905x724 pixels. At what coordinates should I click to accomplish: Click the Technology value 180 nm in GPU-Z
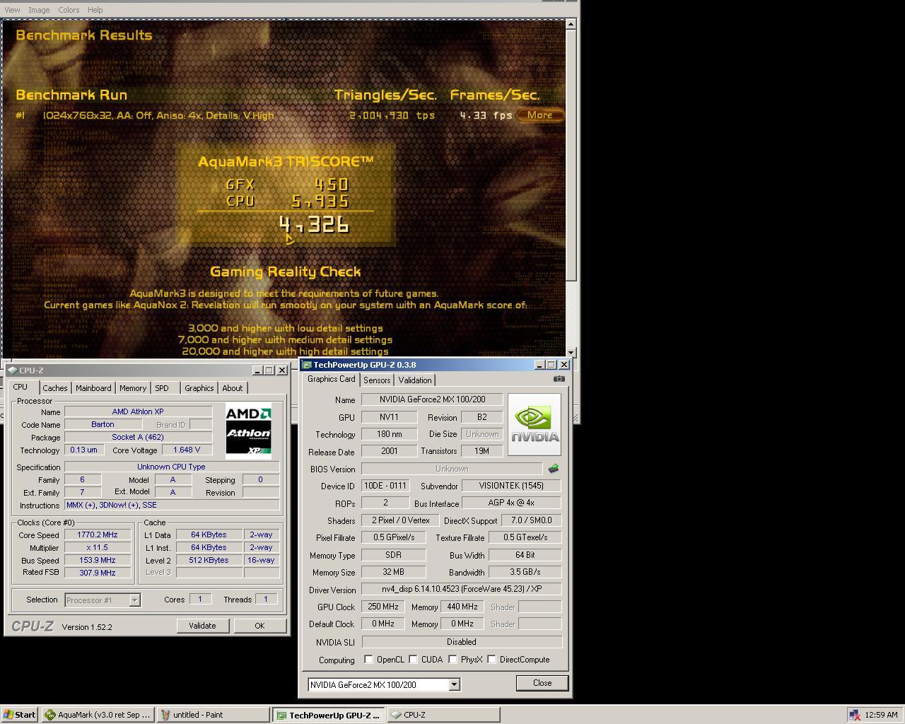[389, 434]
